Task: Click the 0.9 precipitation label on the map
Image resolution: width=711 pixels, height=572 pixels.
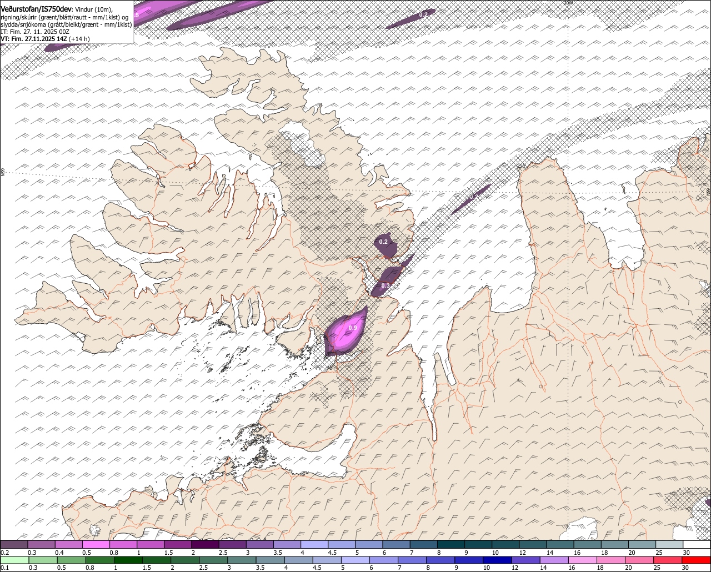Action: pyautogui.click(x=353, y=328)
